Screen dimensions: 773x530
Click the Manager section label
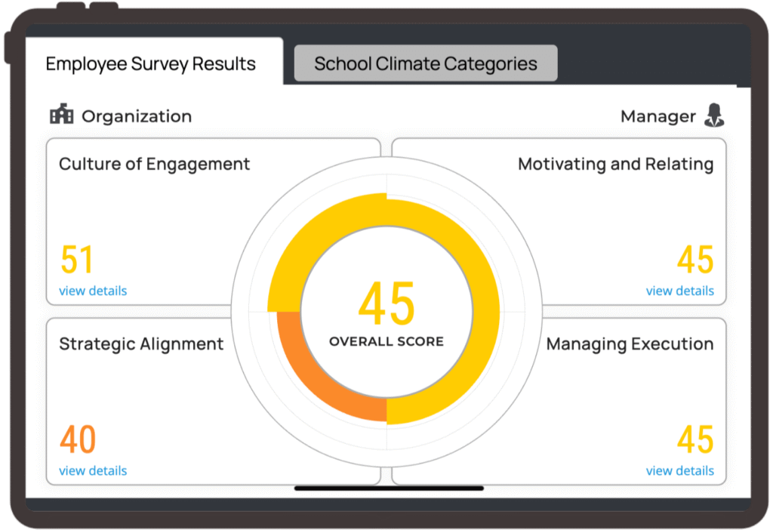coord(658,116)
